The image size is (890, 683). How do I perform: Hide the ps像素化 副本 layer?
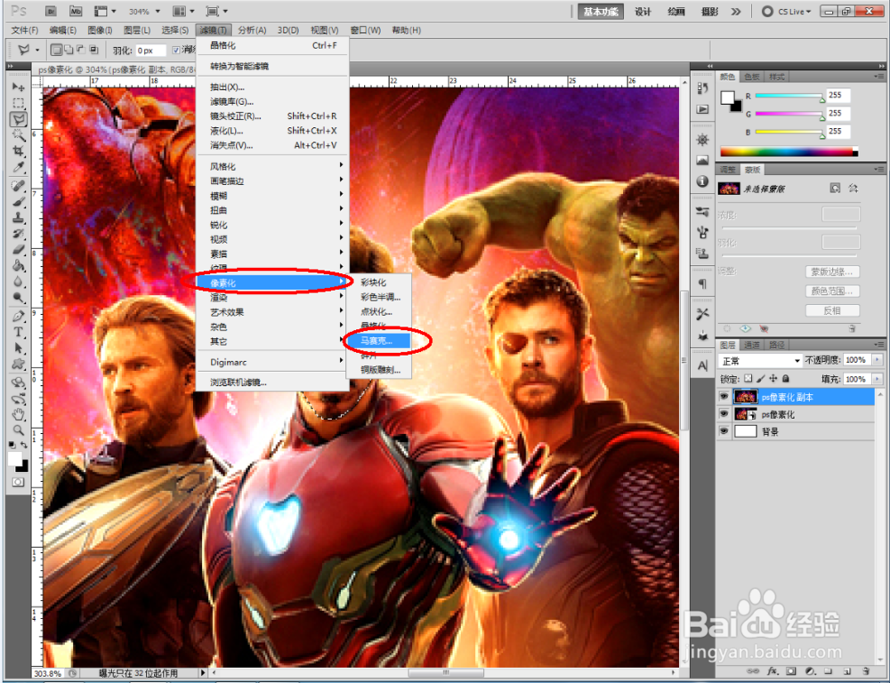click(x=724, y=397)
